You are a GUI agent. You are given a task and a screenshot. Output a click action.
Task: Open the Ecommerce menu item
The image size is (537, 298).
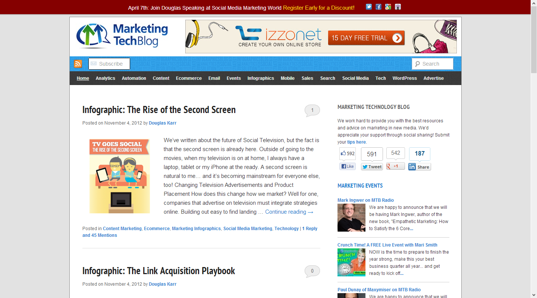189,78
